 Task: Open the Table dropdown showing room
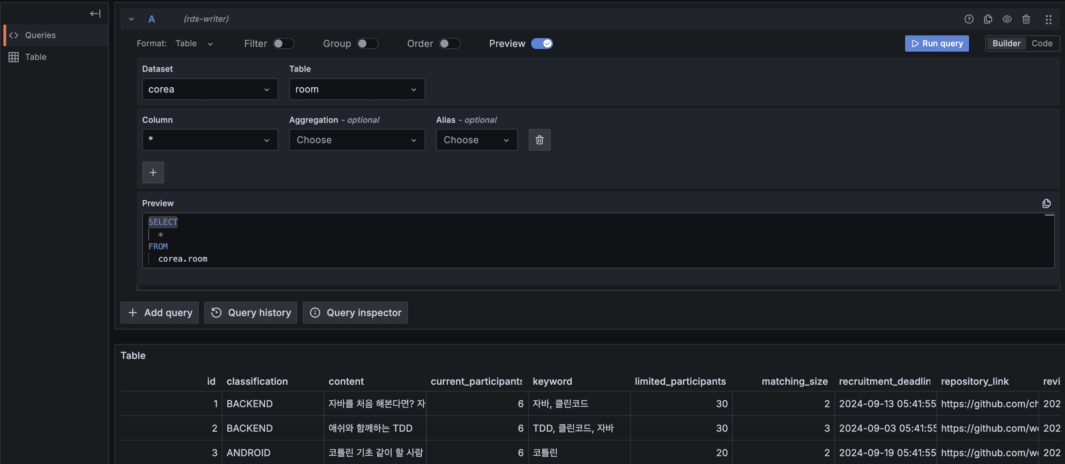coord(356,89)
